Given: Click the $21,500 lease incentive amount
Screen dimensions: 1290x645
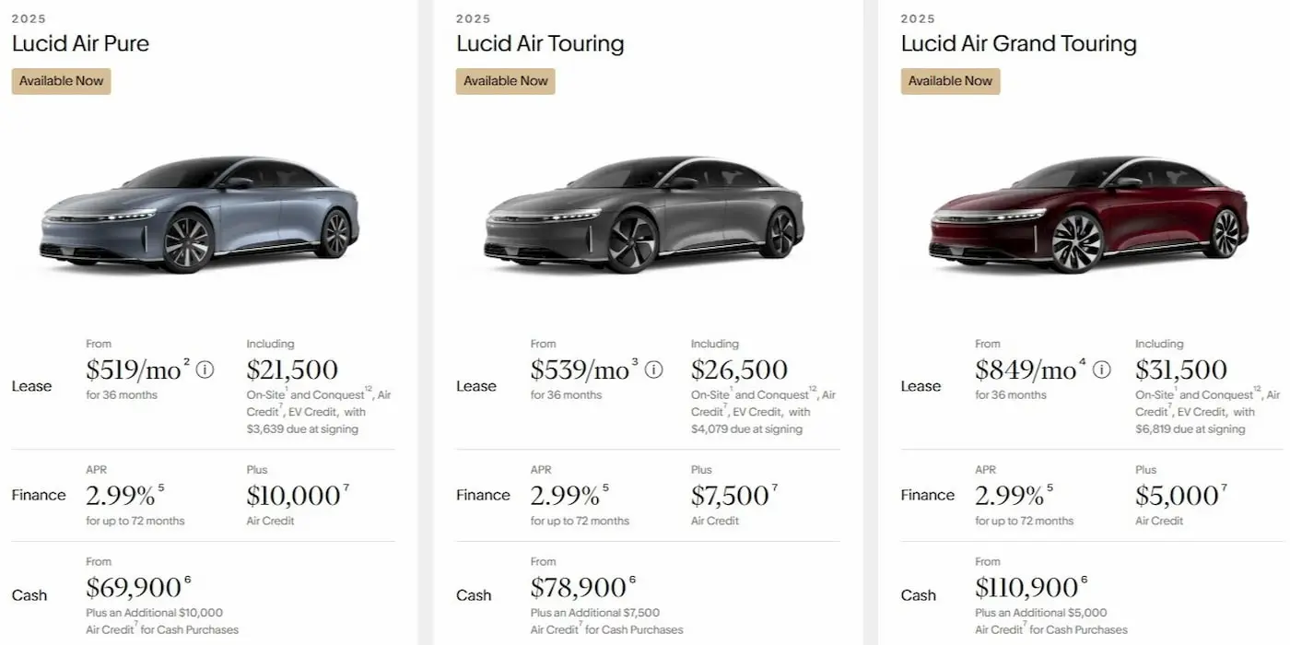Looking at the screenshot, I should (292, 369).
